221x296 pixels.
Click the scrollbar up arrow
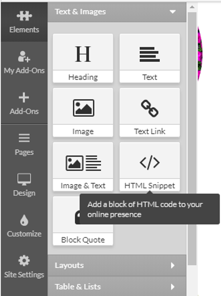192,7
